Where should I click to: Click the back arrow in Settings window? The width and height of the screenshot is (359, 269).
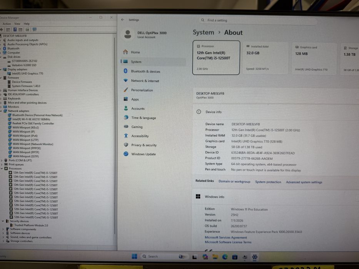123,20
